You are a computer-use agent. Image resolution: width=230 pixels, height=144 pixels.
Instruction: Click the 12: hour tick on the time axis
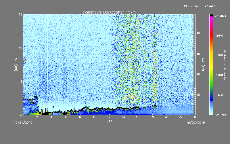point(110,117)
